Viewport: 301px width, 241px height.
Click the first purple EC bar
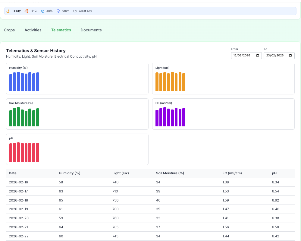157,118
